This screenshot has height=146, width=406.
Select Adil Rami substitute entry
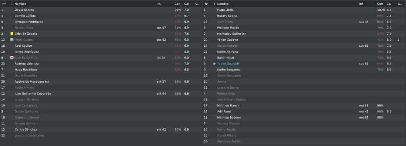(x=304, y=112)
